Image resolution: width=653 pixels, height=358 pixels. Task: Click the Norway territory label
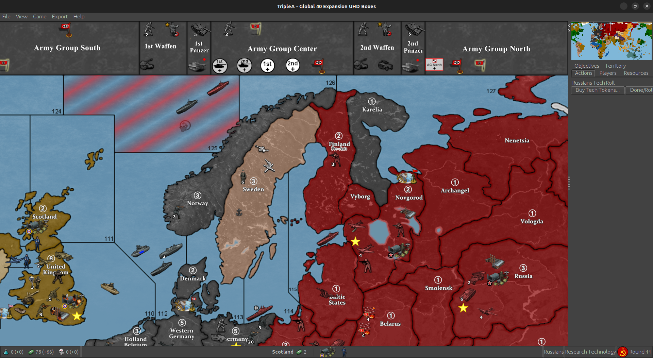(x=197, y=203)
